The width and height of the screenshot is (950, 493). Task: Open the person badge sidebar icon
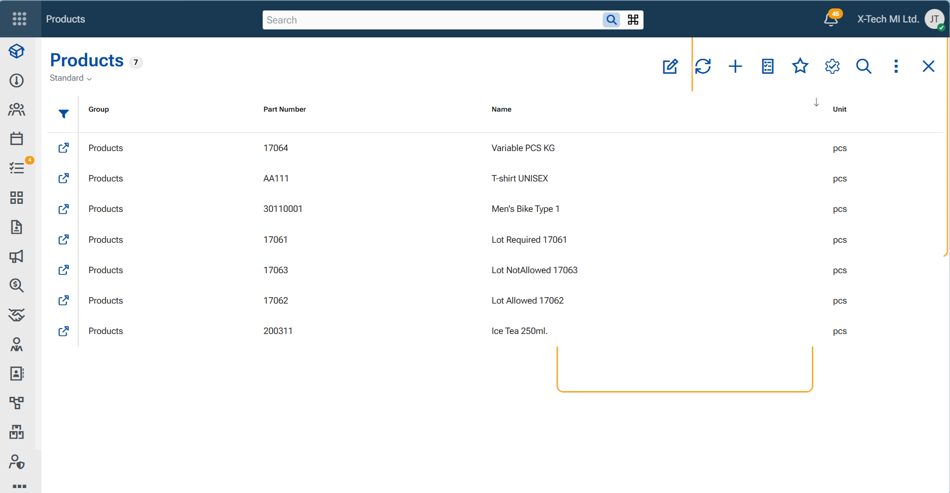pyautogui.click(x=16, y=344)
